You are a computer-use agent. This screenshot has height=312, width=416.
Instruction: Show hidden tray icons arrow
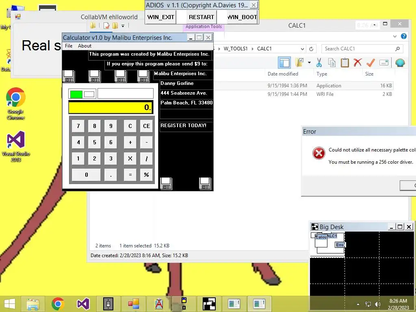(358, 304)
